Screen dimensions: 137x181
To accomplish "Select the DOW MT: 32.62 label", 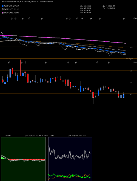I will tap(12, 10).
